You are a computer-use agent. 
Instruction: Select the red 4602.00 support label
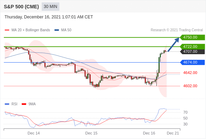[190, 86]
